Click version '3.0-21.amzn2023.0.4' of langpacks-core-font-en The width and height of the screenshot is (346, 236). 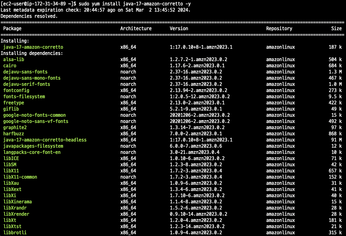195,152
